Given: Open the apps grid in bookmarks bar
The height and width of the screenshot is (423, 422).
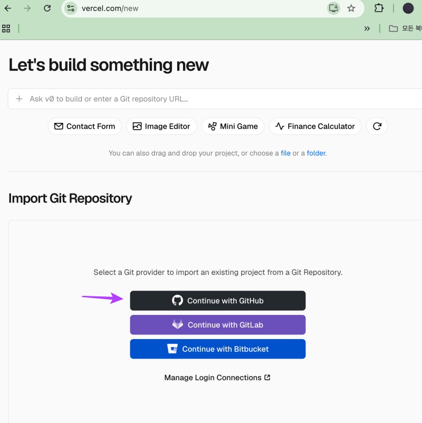Looking at the screenshot, I should 6,28.
